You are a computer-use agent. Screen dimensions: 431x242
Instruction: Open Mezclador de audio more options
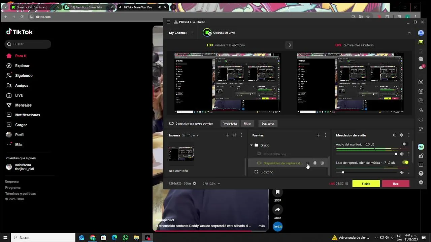(409, 135)
